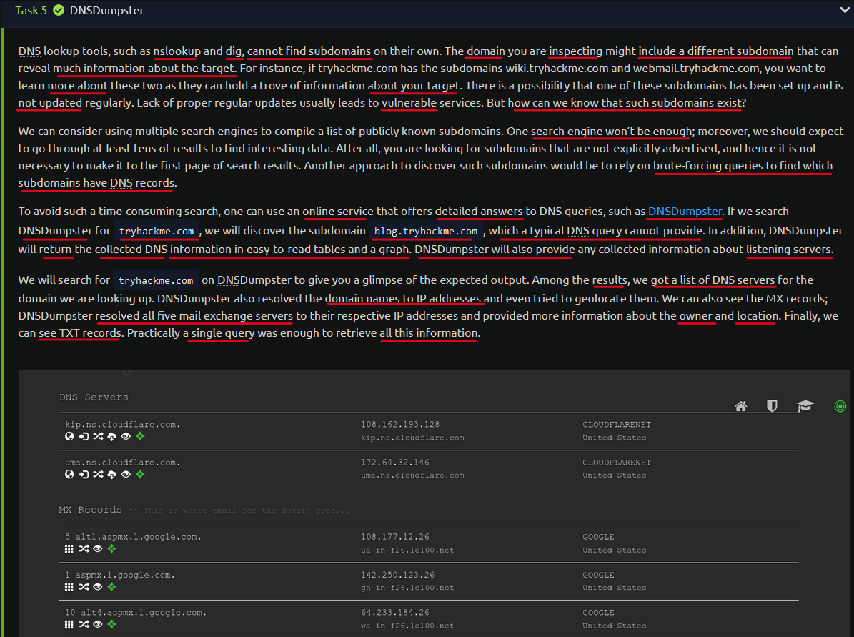Click the eye icon under 1 aspmx.l.google.com

pos(97,587)
